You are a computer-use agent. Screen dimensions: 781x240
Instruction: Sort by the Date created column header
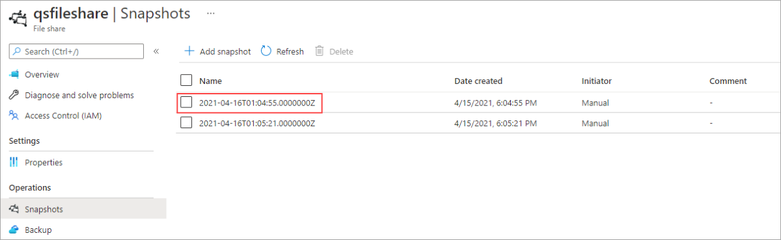pos(478,81)
